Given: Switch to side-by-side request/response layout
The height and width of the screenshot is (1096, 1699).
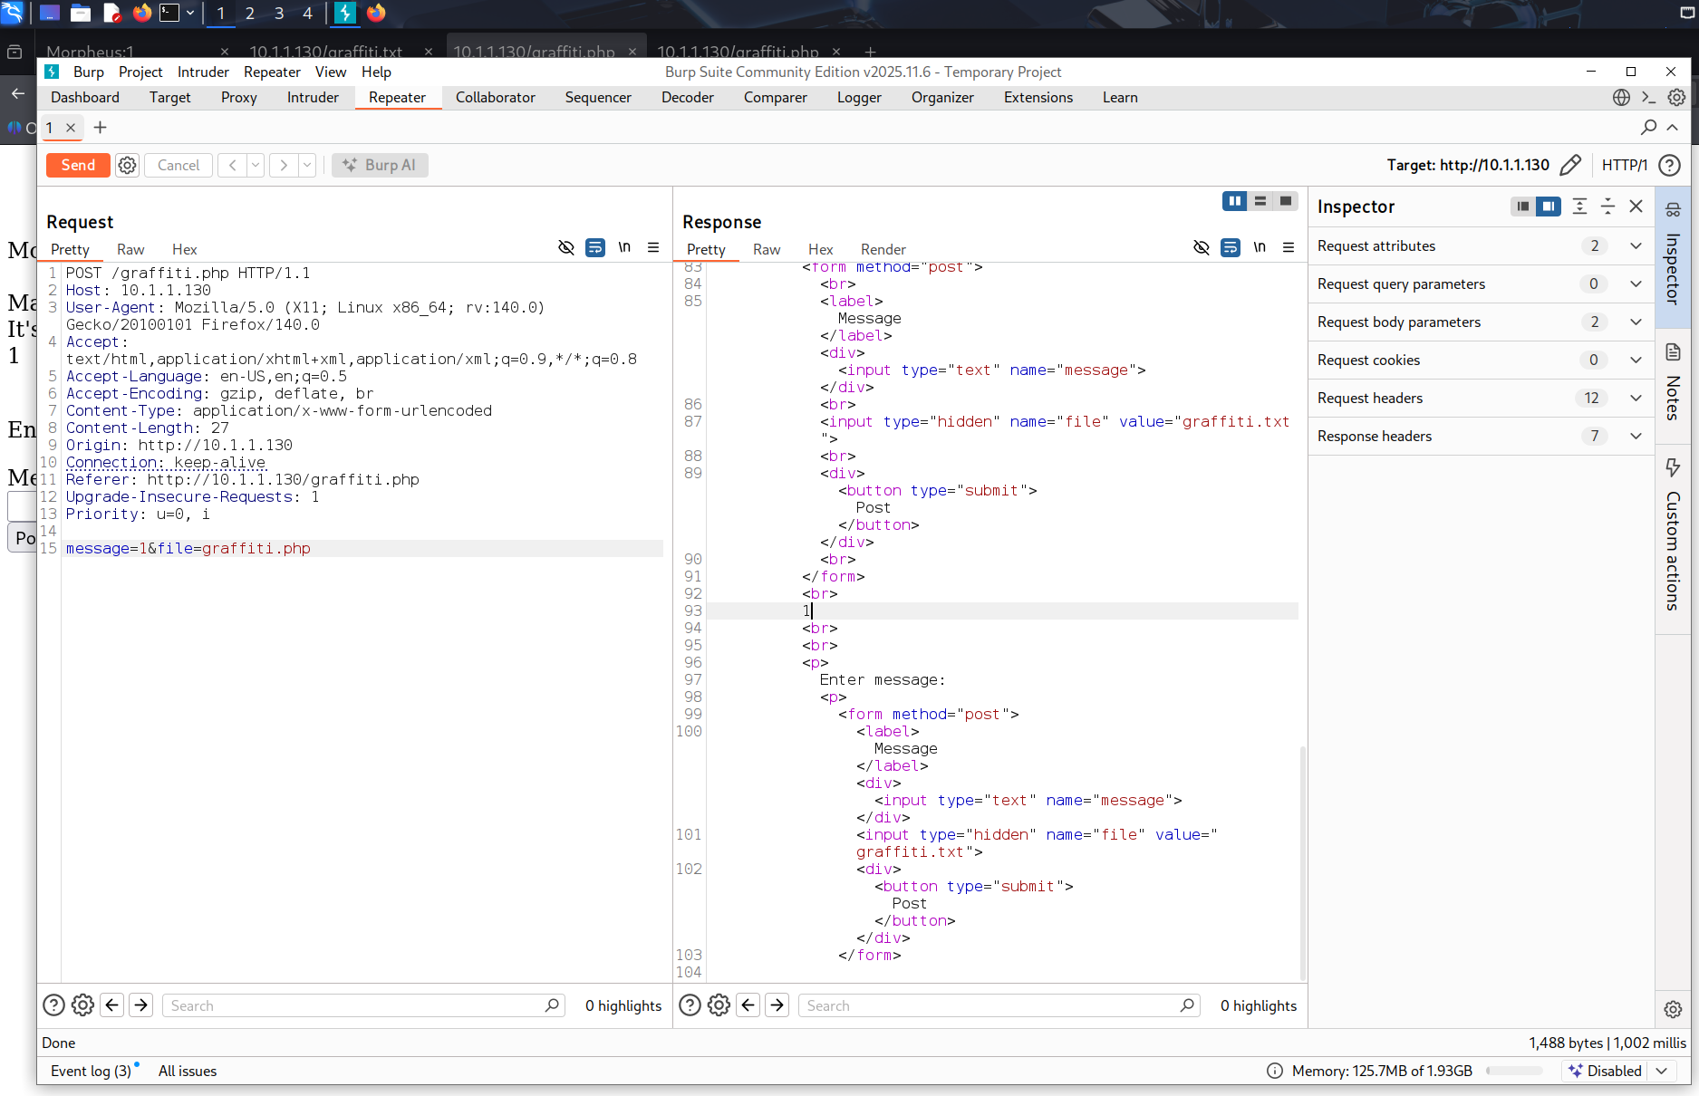Looking at the screenshot, I should tap(1234, 201).
